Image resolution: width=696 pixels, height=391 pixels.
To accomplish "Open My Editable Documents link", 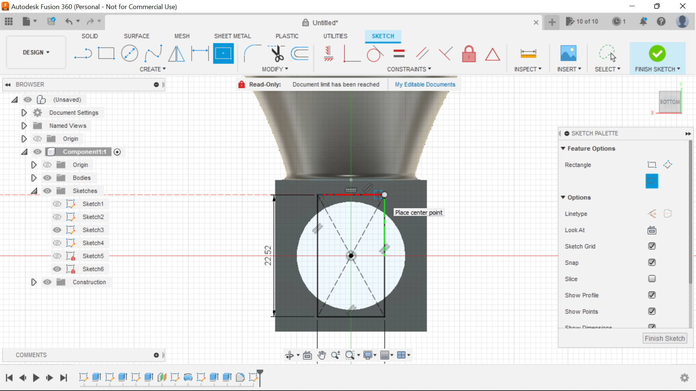I will [425, 84].
